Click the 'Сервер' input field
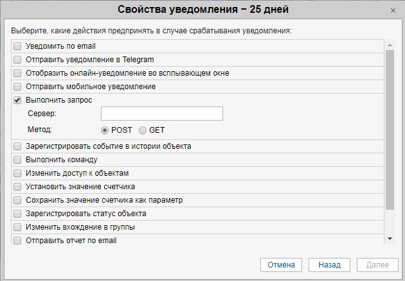This screenshot has height=281, width=405. click(161, 114)
